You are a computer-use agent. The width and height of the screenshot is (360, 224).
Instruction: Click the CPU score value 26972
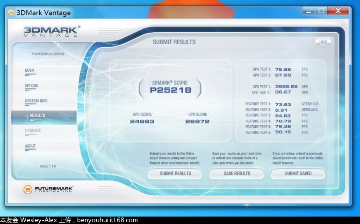coord(197,122)
